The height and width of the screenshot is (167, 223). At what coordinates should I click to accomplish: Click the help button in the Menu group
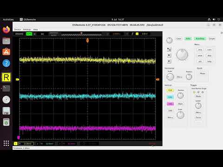tap(210, 61)
